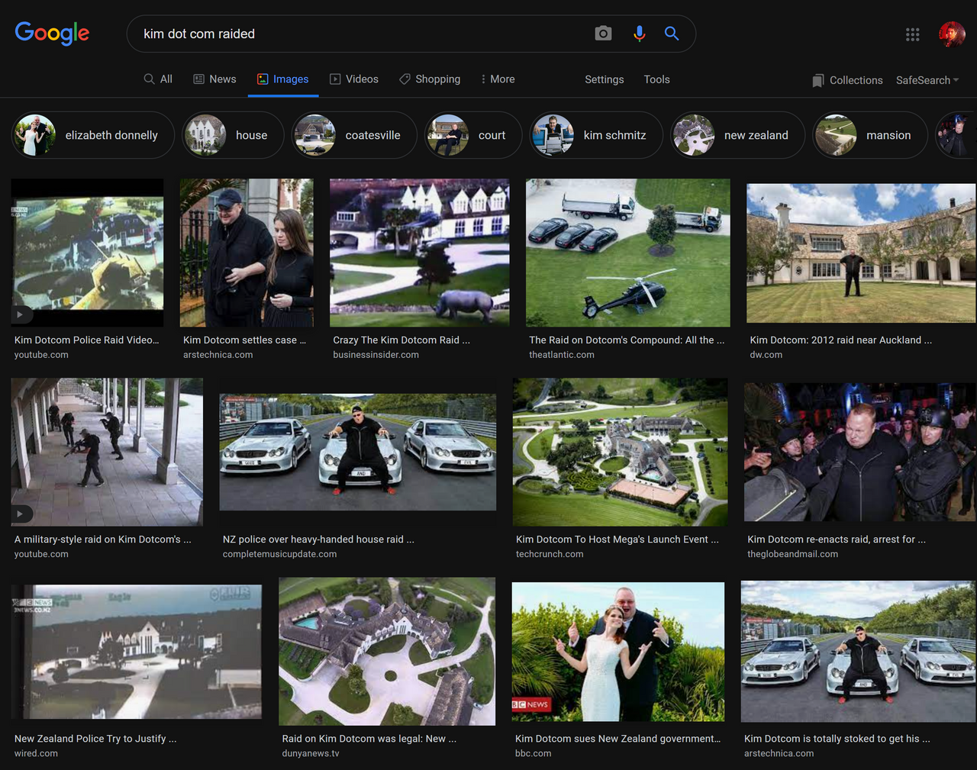977x770 pixels.
Task: Open the businessinsider mansion with rhino image
Action: coord(419,253)
